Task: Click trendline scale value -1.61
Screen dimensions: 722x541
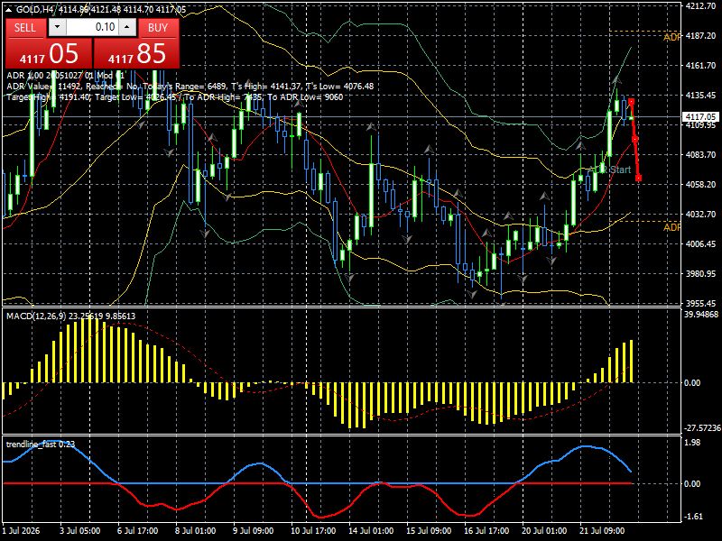Action: (x=693, y=517)
